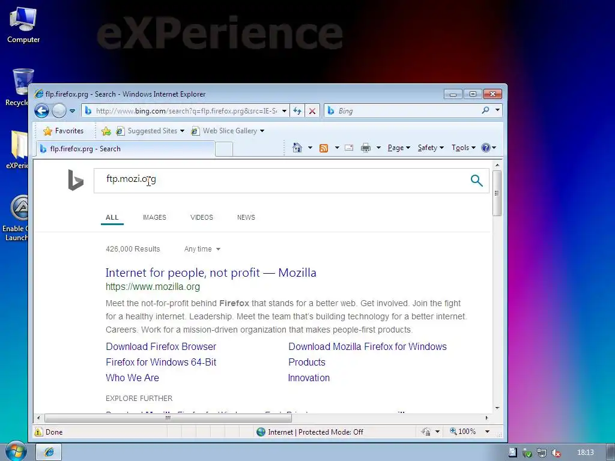The image size is (615, 461).
Task: Open the Favorites button
Action: click(63, 131)
